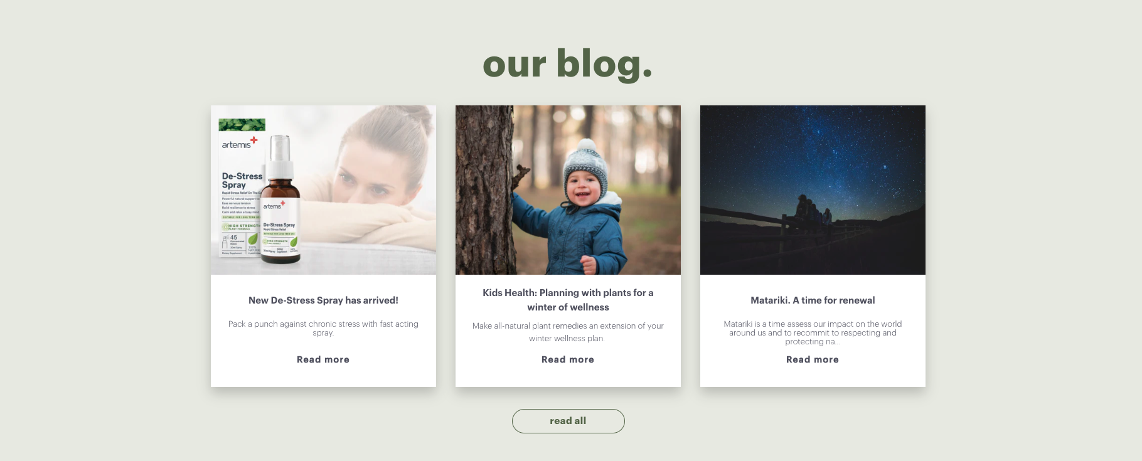1142x461 pixels.
Task: Open the smiling toddler in forest image
Action: (568, 190)
